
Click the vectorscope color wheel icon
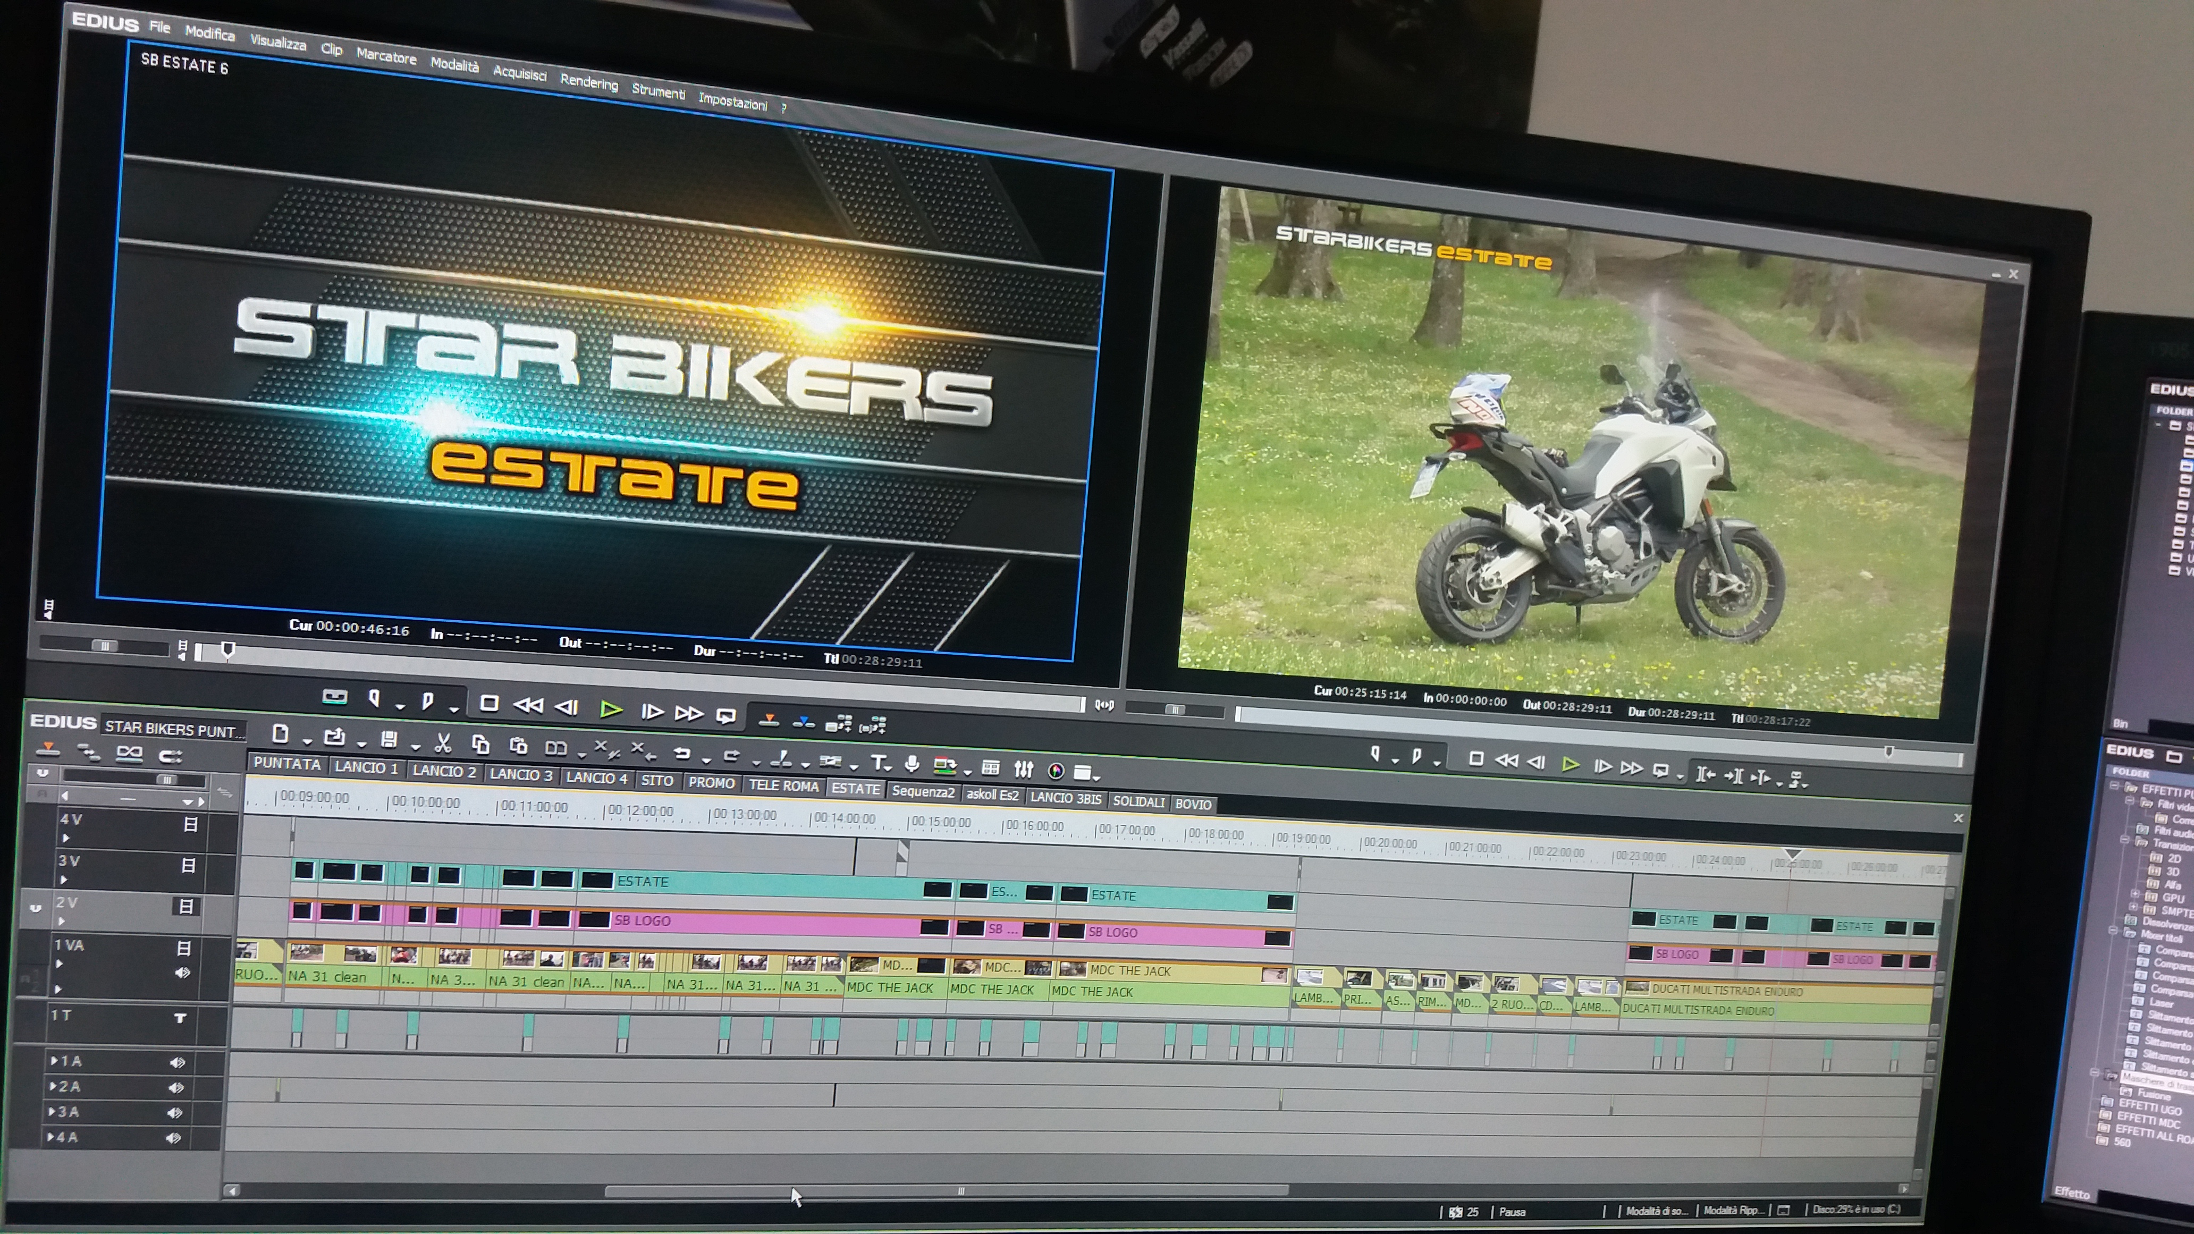1056,771
